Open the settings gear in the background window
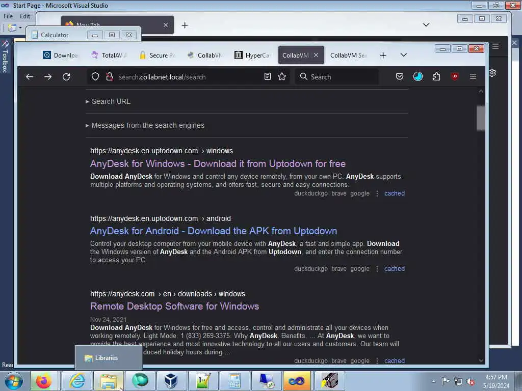This screenshot has height=391, width=522. coord(493,73)
